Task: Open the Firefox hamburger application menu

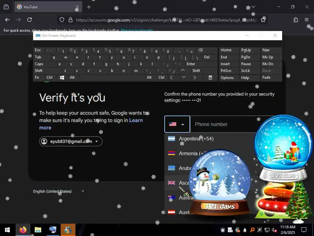Action: [x=307, y=20]
